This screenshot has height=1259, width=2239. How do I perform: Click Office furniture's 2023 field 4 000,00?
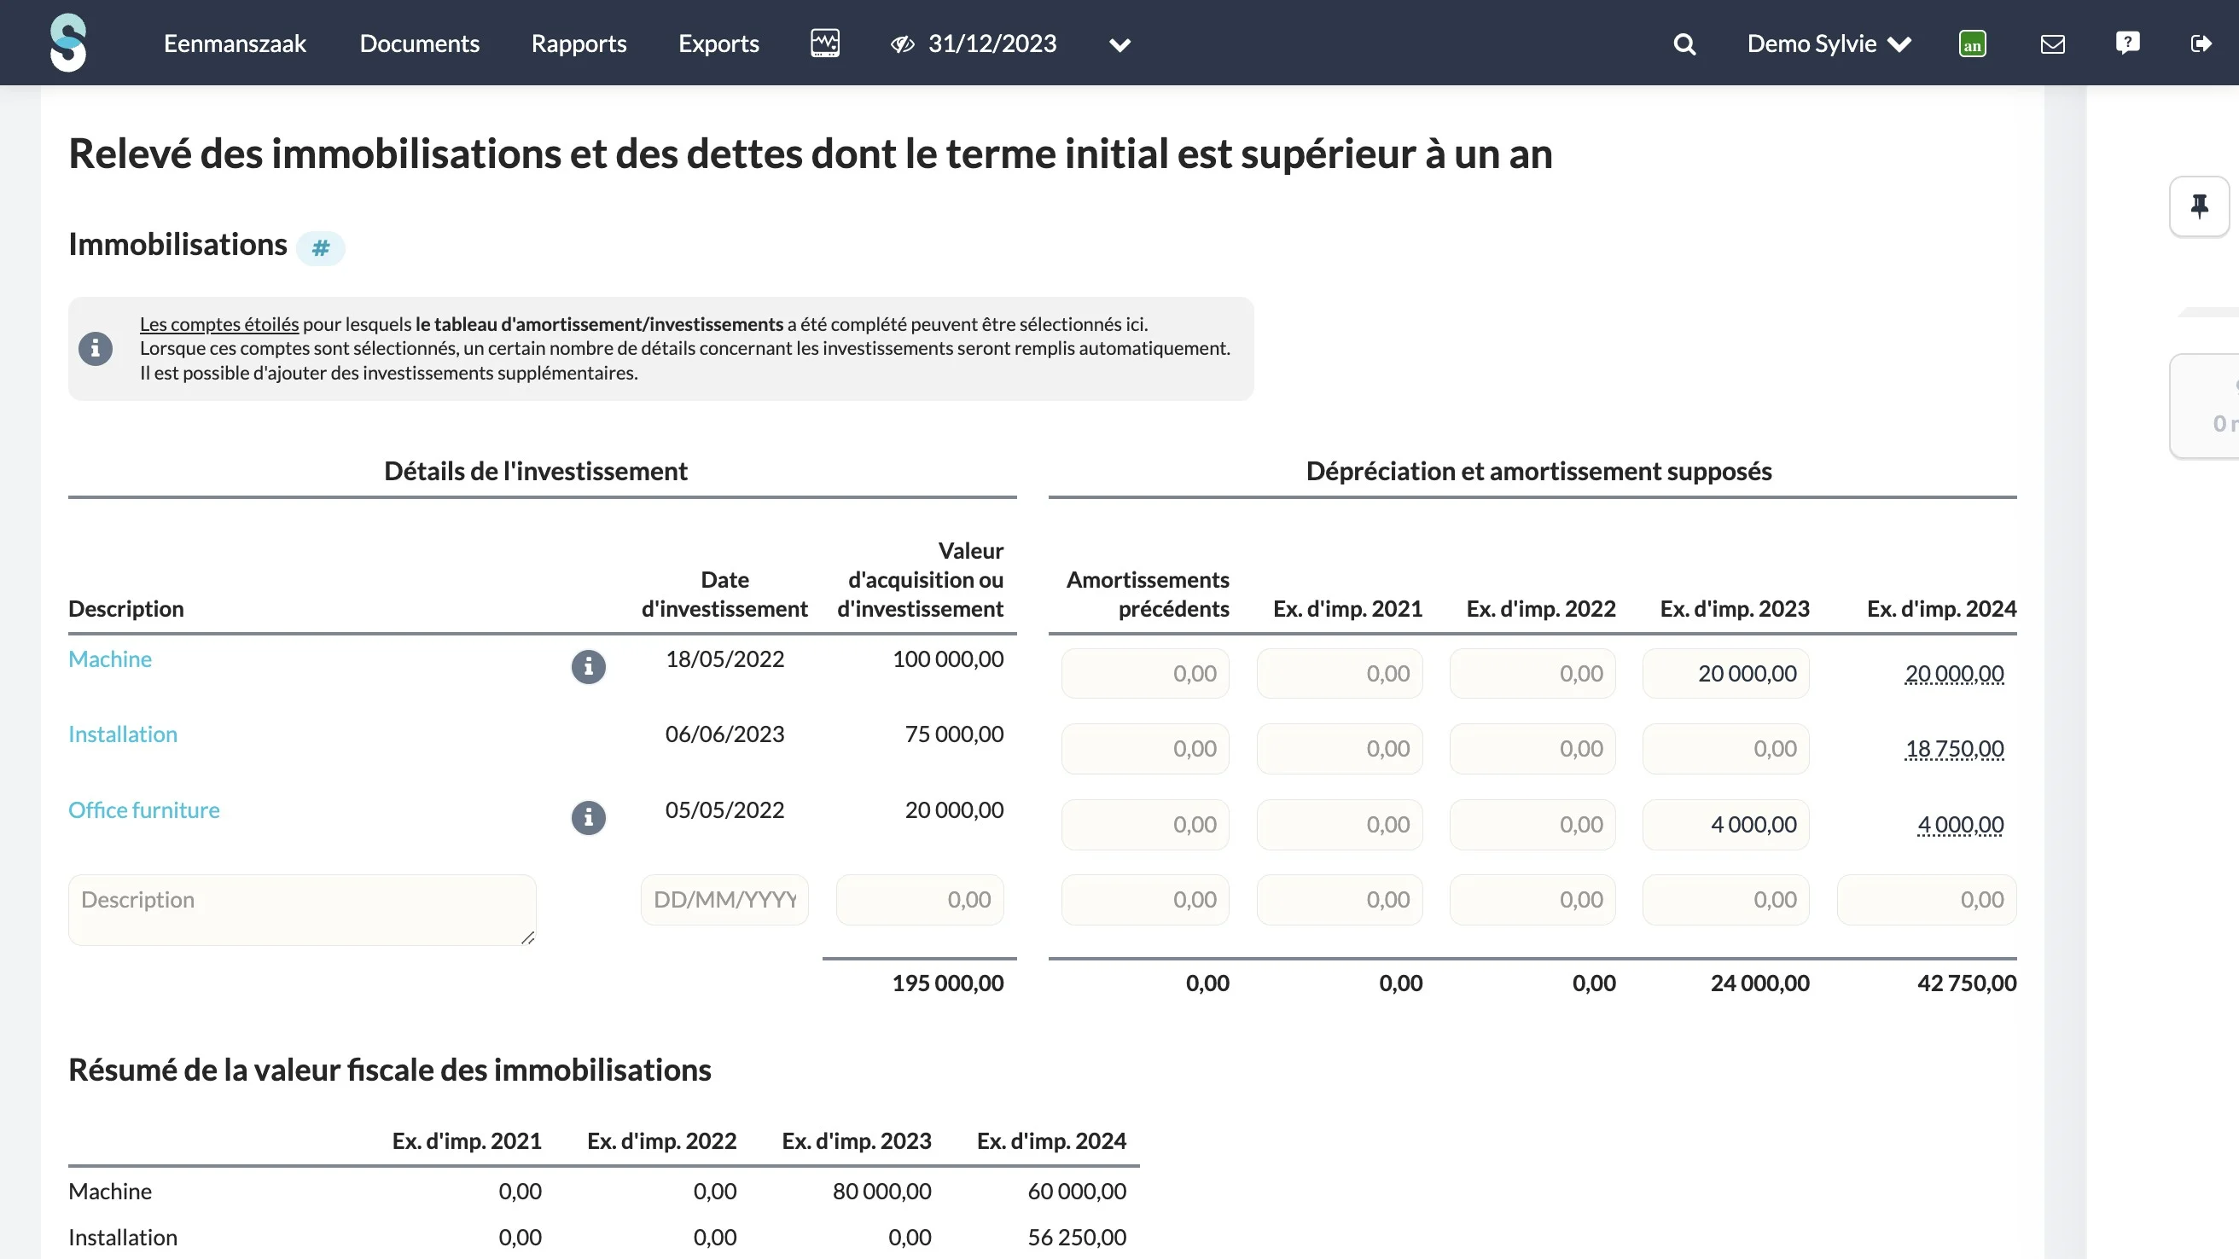1725,825
